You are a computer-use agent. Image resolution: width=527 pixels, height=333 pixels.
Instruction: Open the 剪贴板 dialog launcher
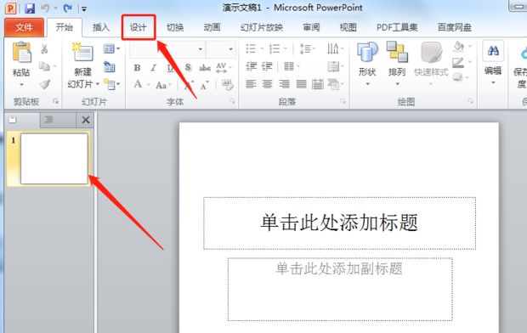pyautogui.click(x=56, y=101)
